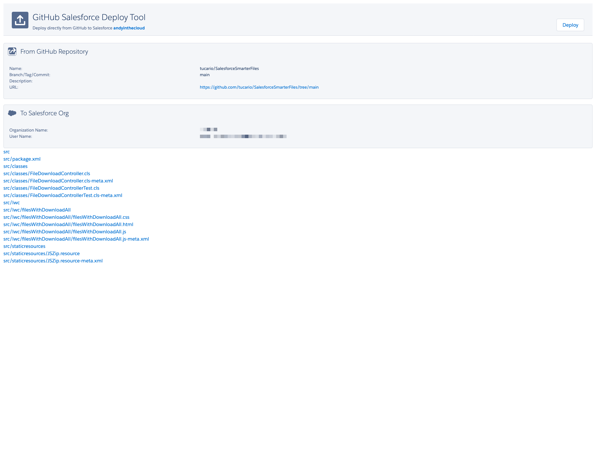Viewport: 596px width, 449px height.
Task: Open filesWithDownloadAll.css
Action: [66, 217]
